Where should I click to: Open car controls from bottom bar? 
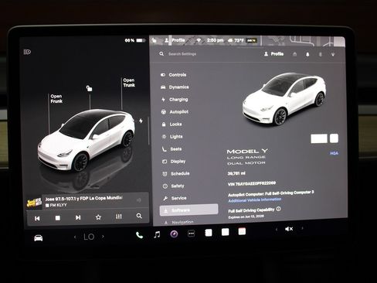(x=39, y=238)
